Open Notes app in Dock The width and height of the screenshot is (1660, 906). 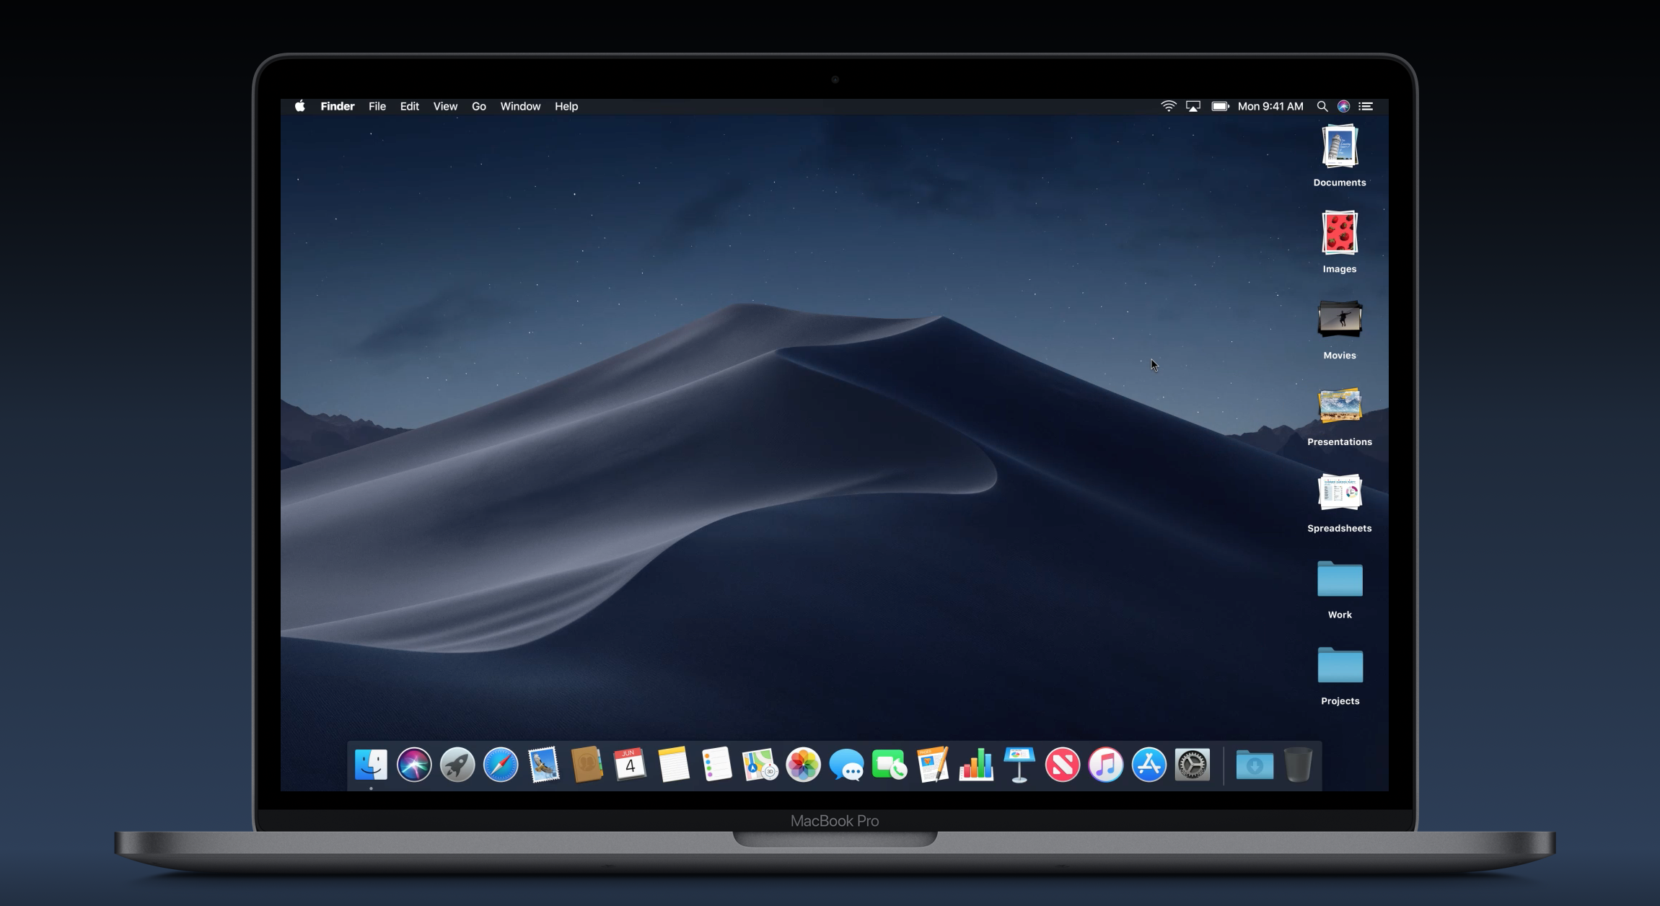pos(673,765)
